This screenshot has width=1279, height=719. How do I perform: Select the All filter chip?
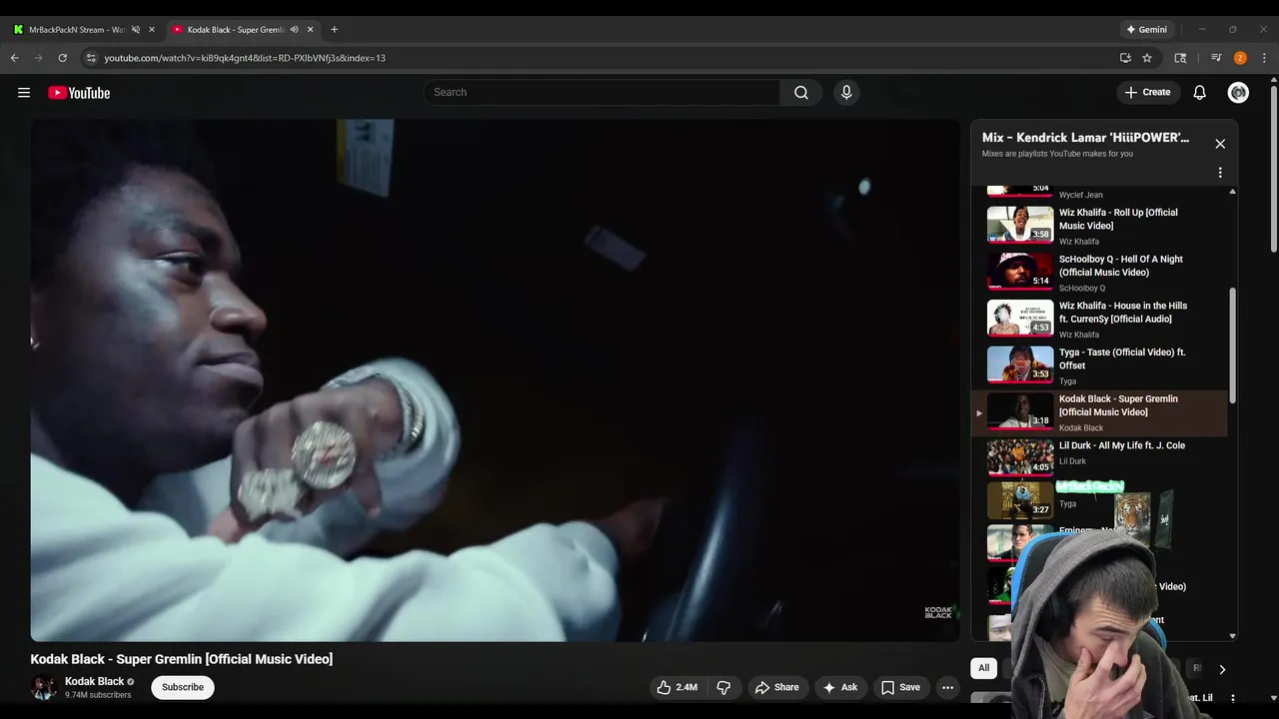tap(983, 668)
